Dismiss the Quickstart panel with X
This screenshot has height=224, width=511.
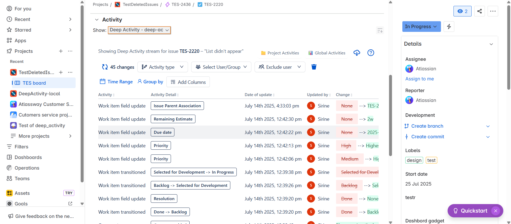[495, 211]
